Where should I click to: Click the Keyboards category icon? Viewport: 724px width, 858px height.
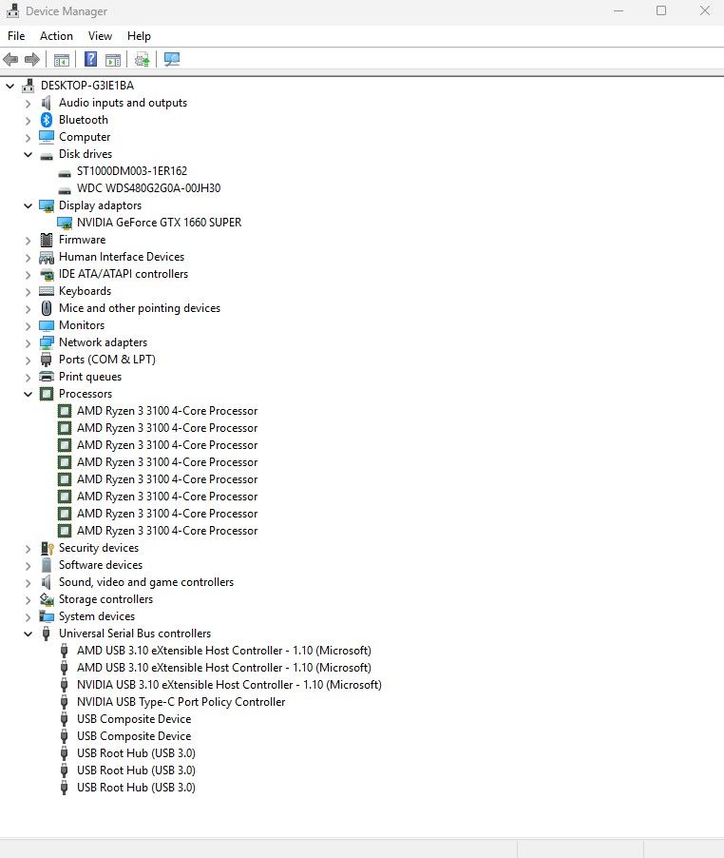click(x=47, y=291)
